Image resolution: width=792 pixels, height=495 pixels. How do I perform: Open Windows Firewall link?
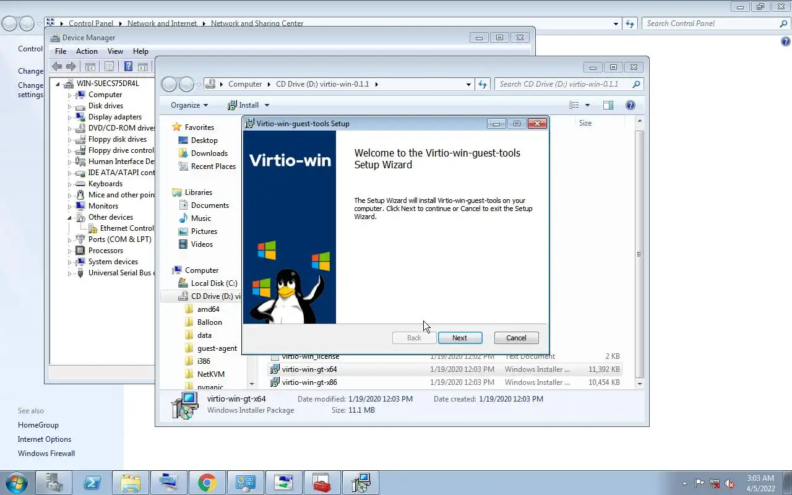coord(46,454)
